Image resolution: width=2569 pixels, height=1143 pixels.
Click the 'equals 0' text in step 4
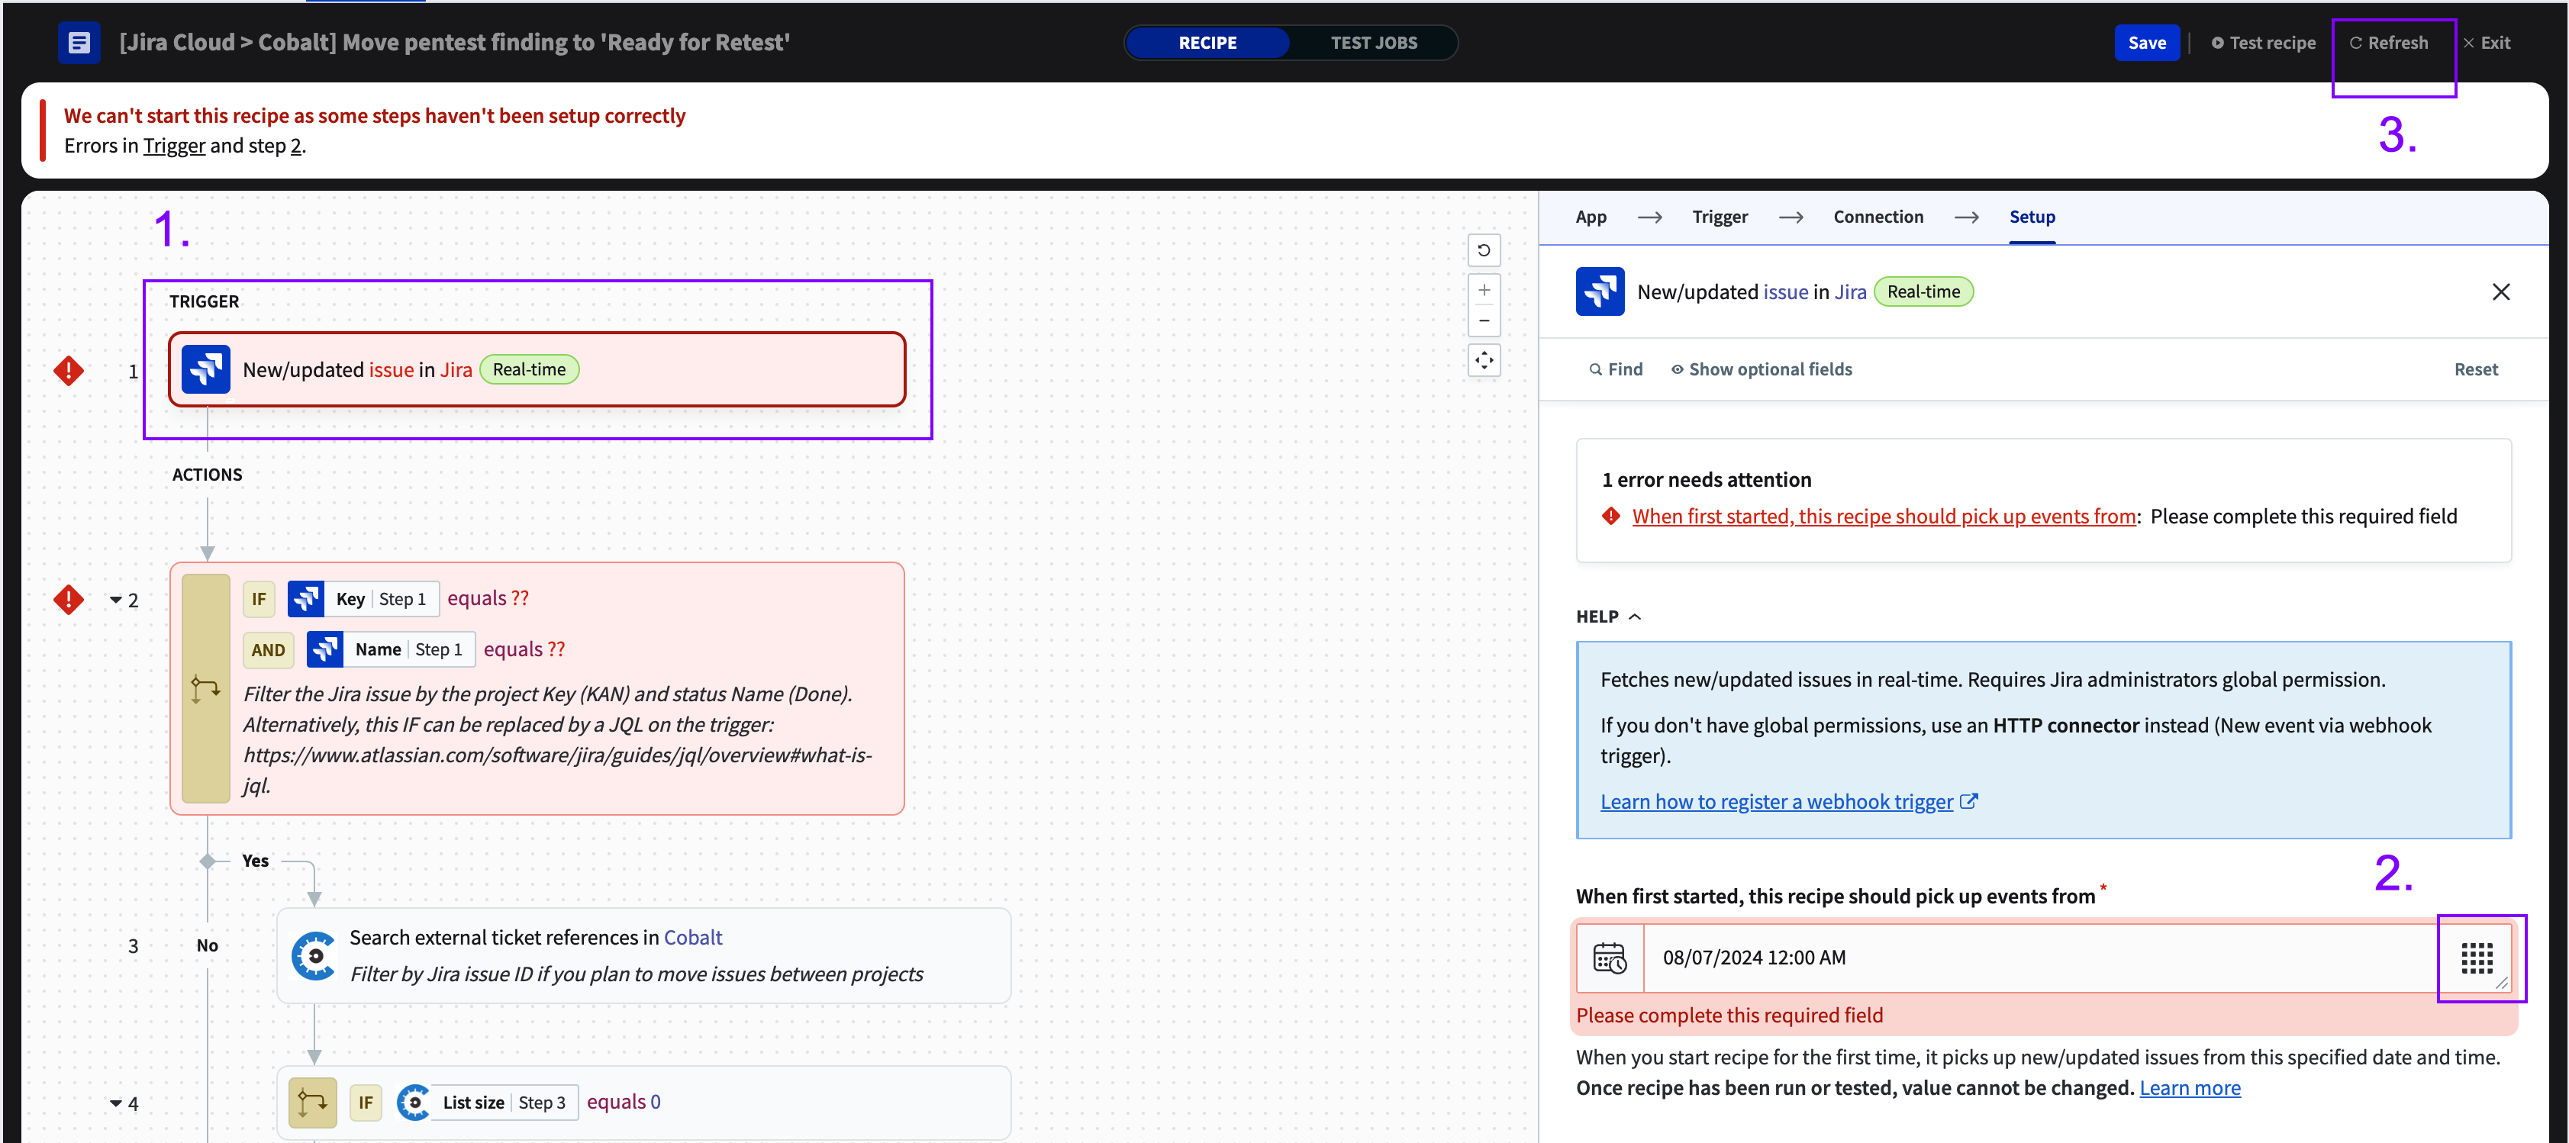[x=624, y=1102]
